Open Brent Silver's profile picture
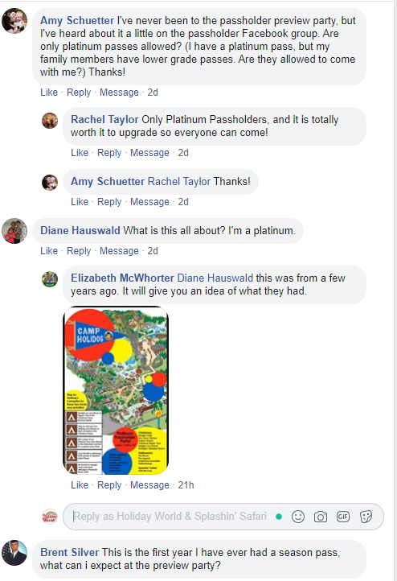397x581 pixels. coord(14,553)
